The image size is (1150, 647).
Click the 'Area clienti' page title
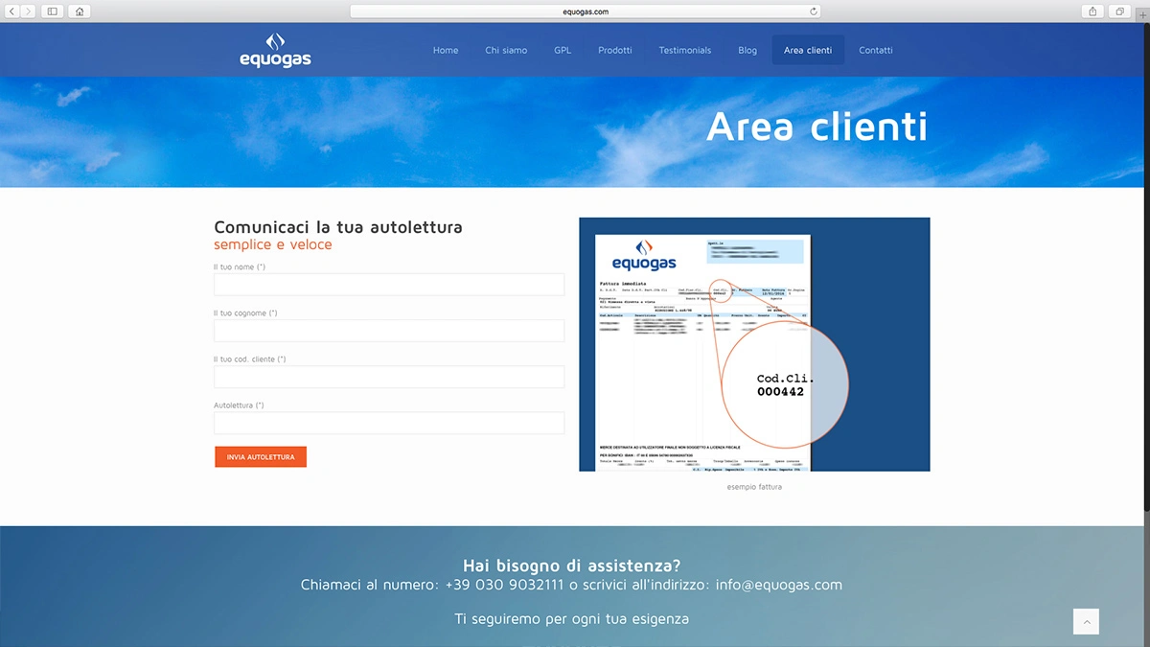pos(817,127)
